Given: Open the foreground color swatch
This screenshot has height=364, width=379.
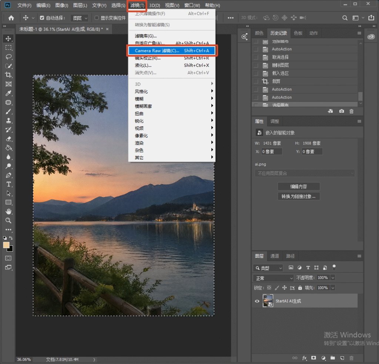Looking at the screenshot, I should (6, 245).
